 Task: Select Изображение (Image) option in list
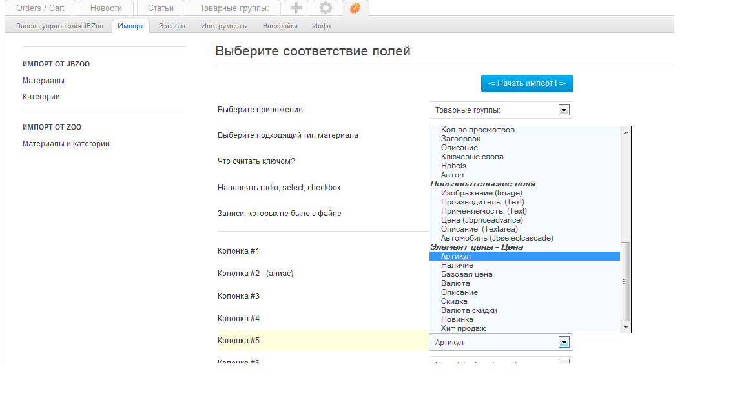pyautogui.click(x=481, y=193)
